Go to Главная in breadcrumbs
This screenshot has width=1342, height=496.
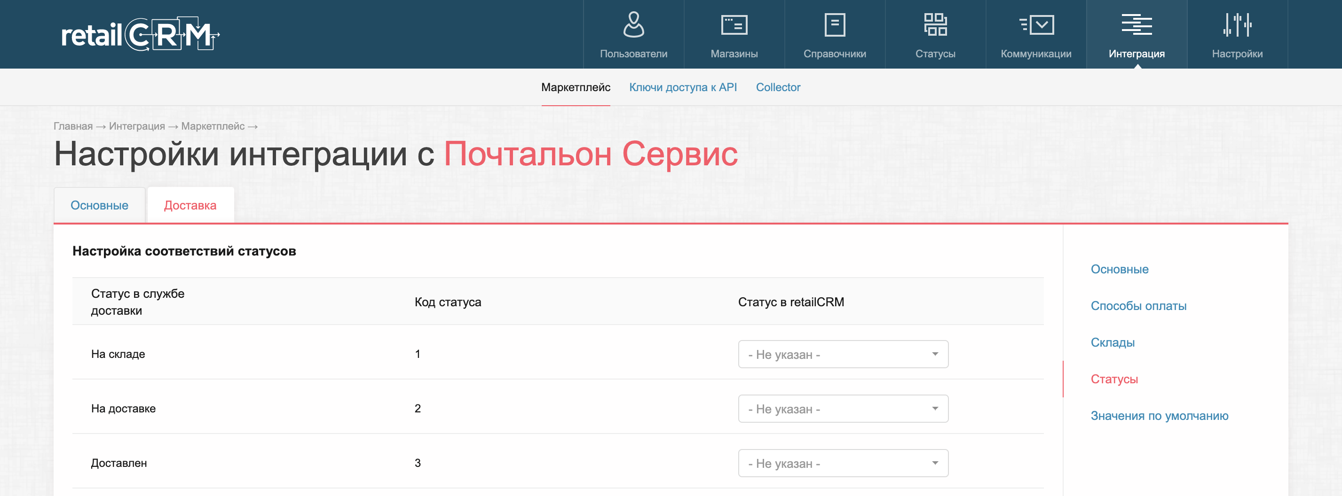(x=73, y=126)
